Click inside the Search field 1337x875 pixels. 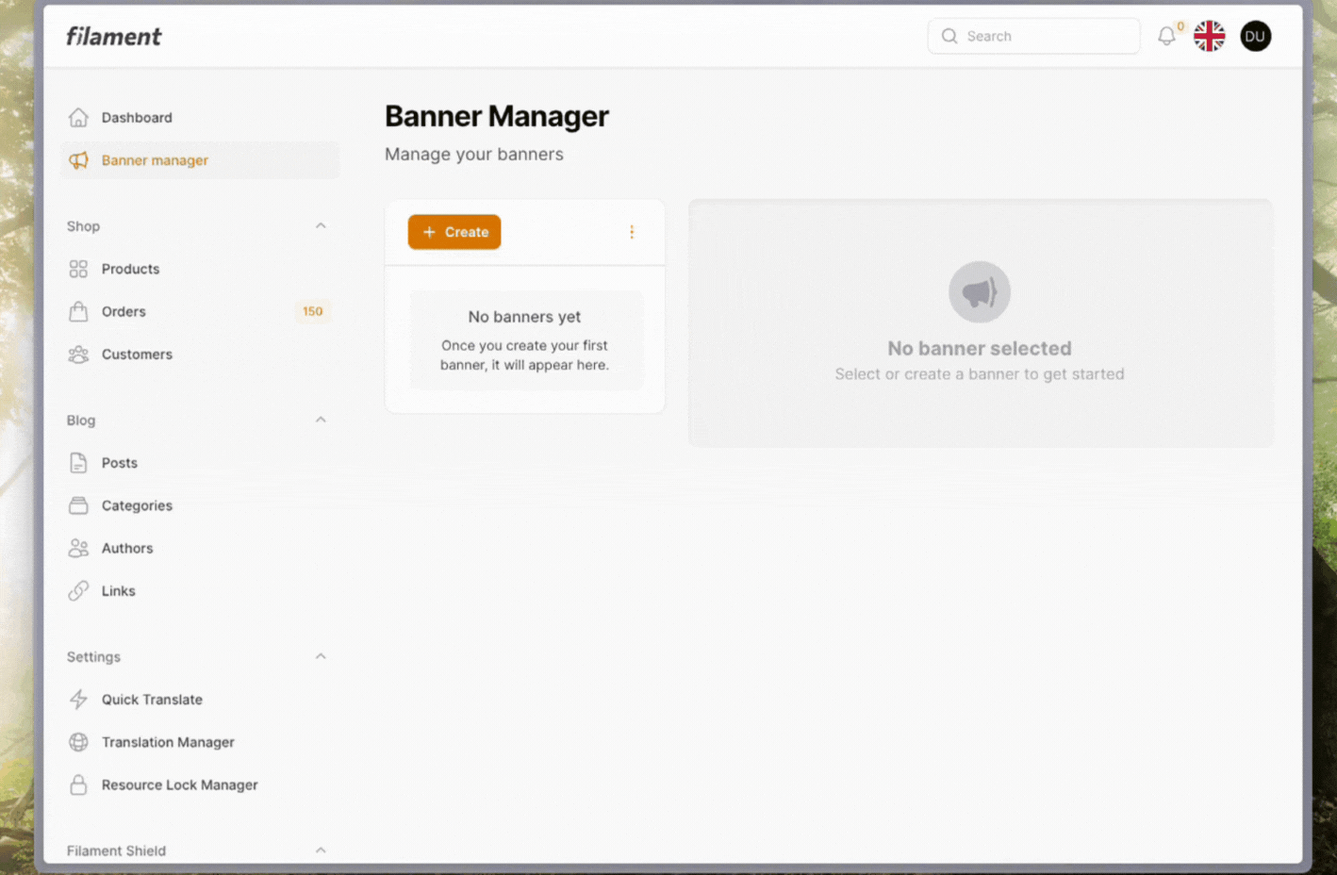[1032, 36]
